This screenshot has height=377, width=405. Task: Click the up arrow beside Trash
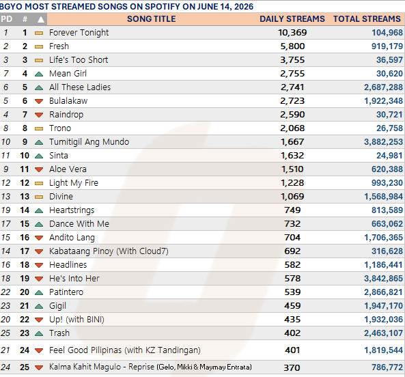[x=39, y=333]
